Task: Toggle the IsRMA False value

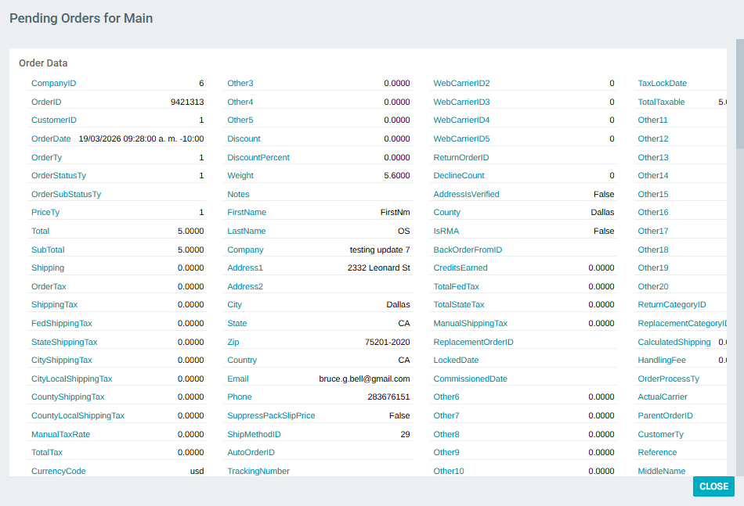Action: [604, 231]
